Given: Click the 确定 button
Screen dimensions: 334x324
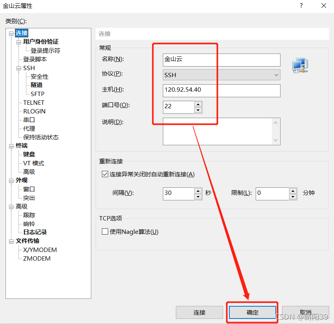Looking at the screenshot, I should point(253,312).
